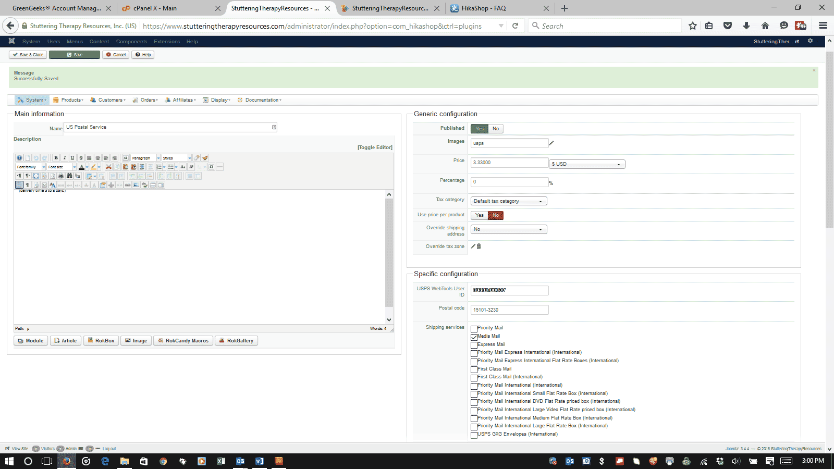Insert blockquote in editor
The width and height of the screenshot is (834, 469).
pos(126,158)
